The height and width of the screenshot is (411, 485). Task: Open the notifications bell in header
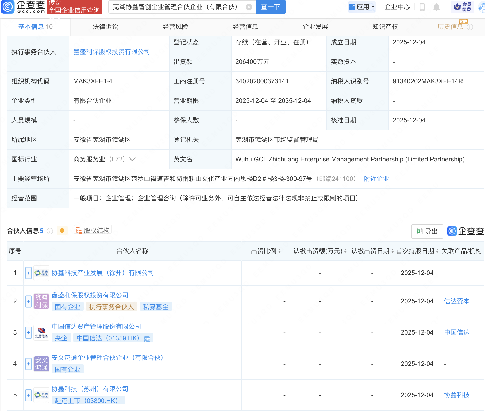tap(436, 7)
